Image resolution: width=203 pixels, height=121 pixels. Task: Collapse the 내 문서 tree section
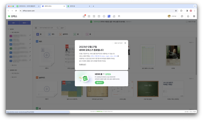[x=9, y=29]
